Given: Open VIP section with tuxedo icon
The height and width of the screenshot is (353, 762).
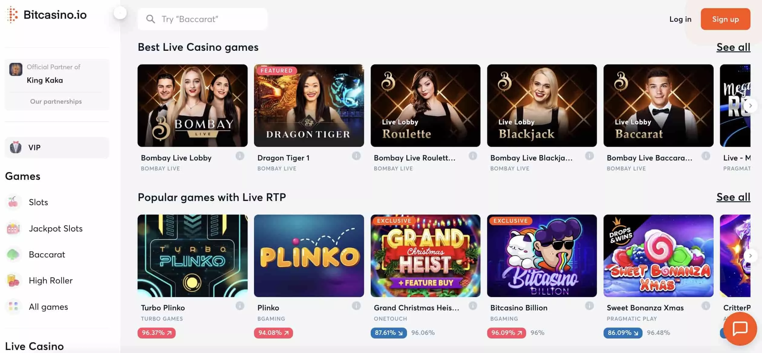Looking at the screenshot, I should (57, 147).
